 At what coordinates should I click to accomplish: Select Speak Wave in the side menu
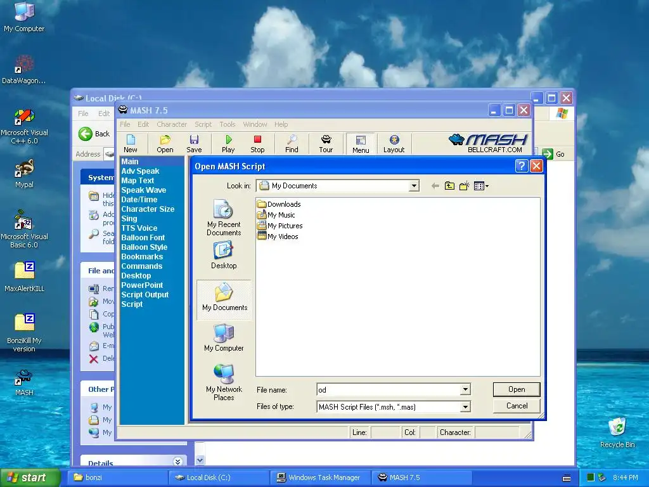144,190
